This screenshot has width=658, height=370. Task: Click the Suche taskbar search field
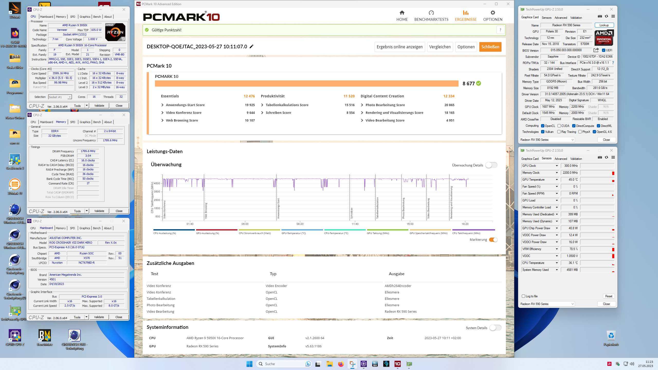coord(284,364)
